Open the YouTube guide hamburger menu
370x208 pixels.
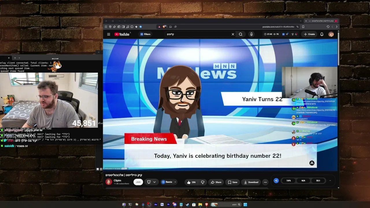click(109, 34)
